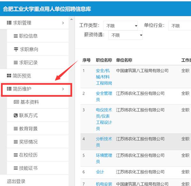Click 退出登录 to log out
This screenshot has width=191, height=186.
pyautogui.click(x=16, y=181)
